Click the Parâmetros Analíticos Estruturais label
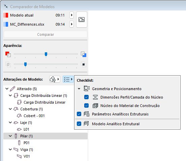Image resolution: width=186 pixels, height=161 pixels. 120,114
